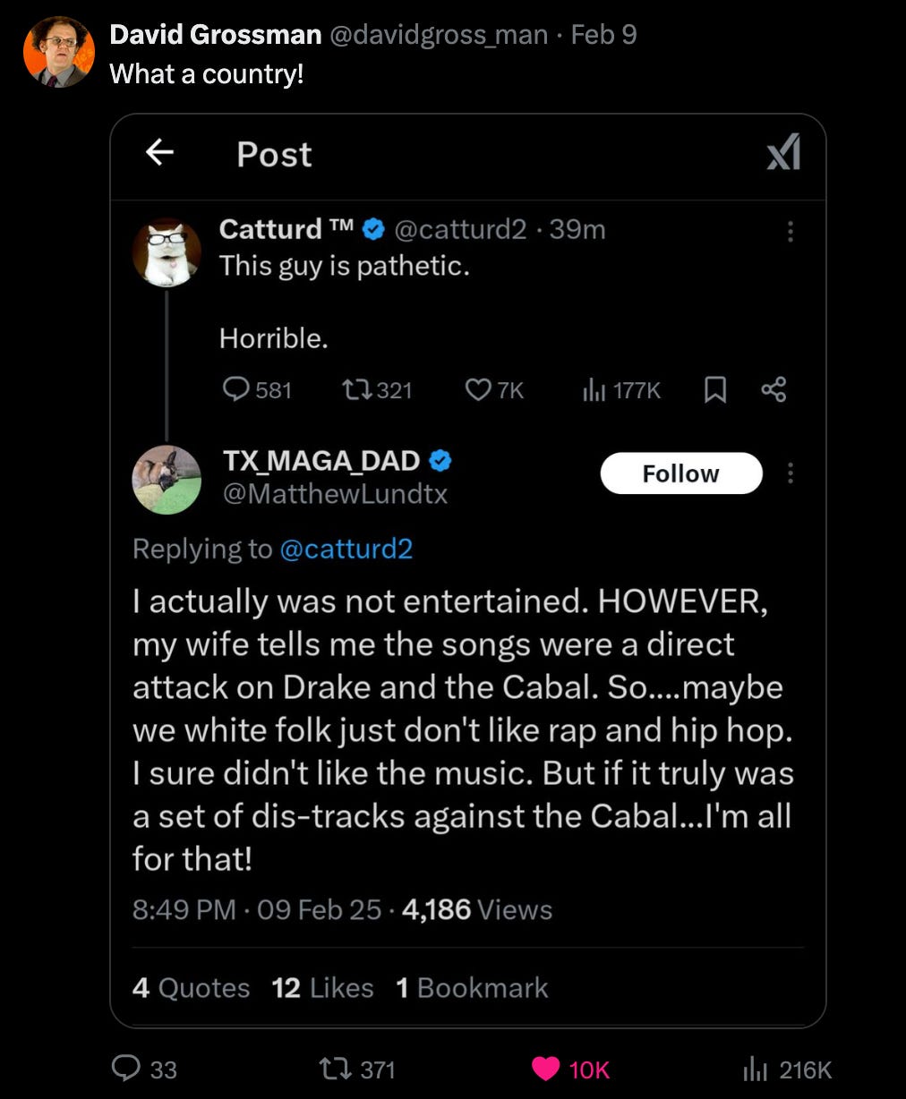Image resolution: width=906 pixels, height=1099 pixels.
Task: Open David Grossman's profile picture
Action: 58,52
